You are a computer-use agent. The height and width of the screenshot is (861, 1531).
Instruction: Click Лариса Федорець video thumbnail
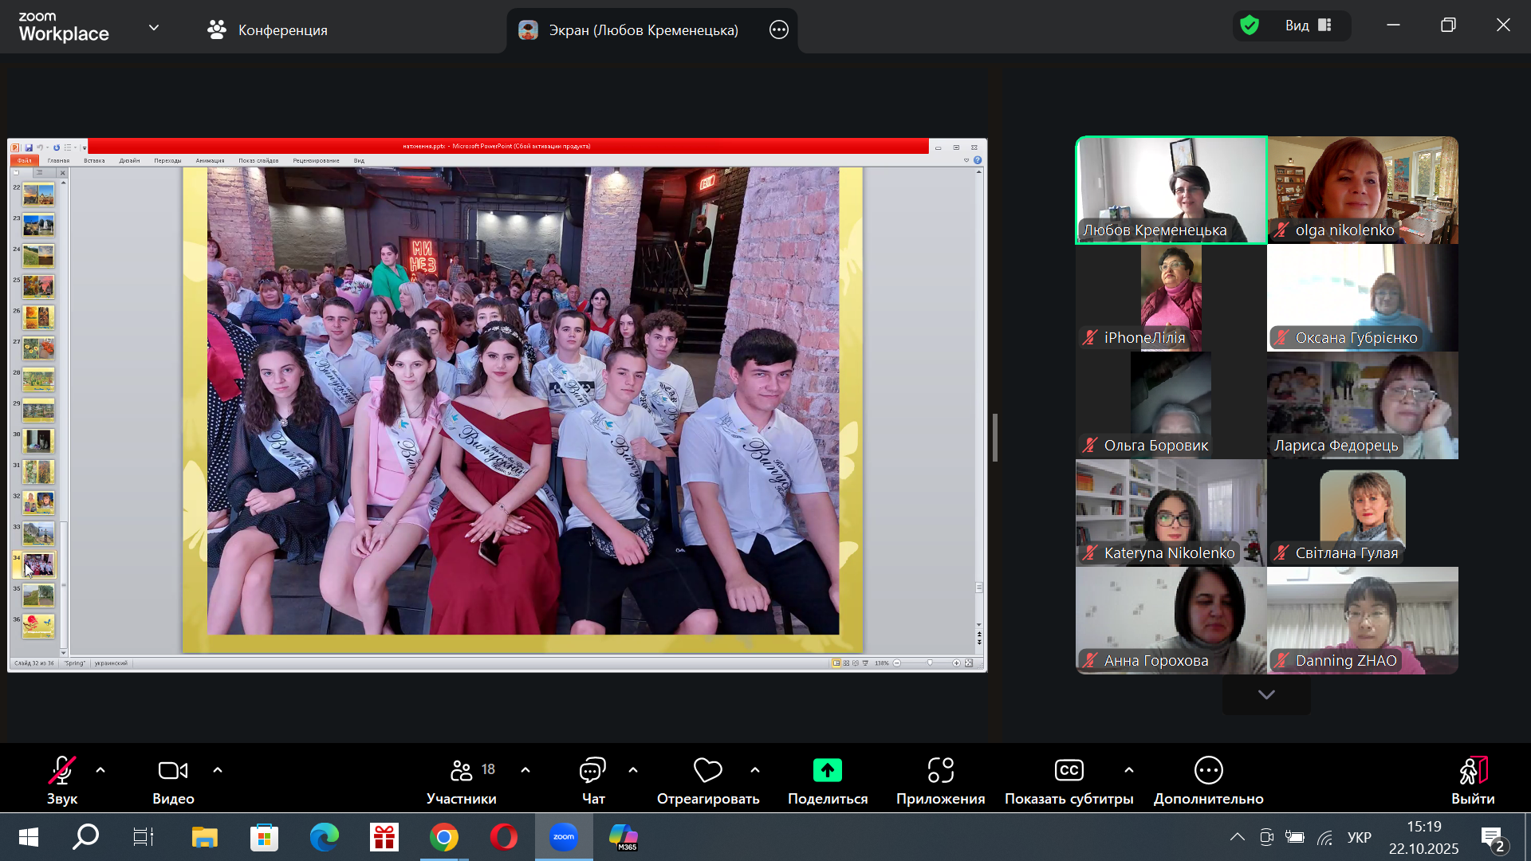point(1362,405)
